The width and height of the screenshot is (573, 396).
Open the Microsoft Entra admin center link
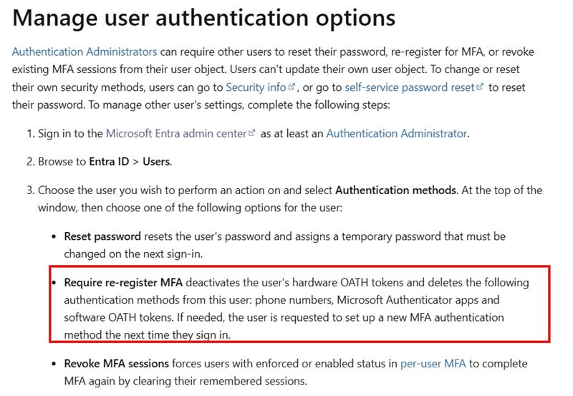pyautogui.click(x=176, y=133)
